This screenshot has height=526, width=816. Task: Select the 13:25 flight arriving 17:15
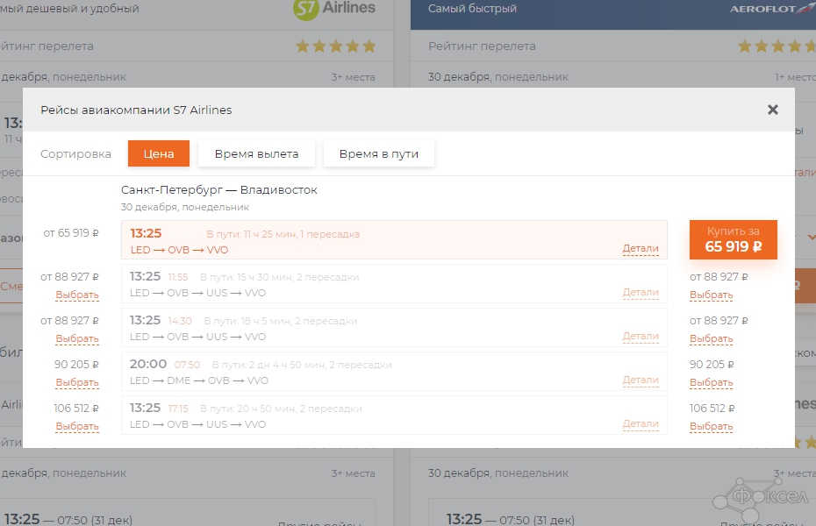pos(394,415)
